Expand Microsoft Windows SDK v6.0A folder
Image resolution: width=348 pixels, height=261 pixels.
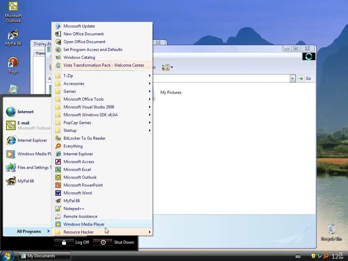tap(102, 115)
